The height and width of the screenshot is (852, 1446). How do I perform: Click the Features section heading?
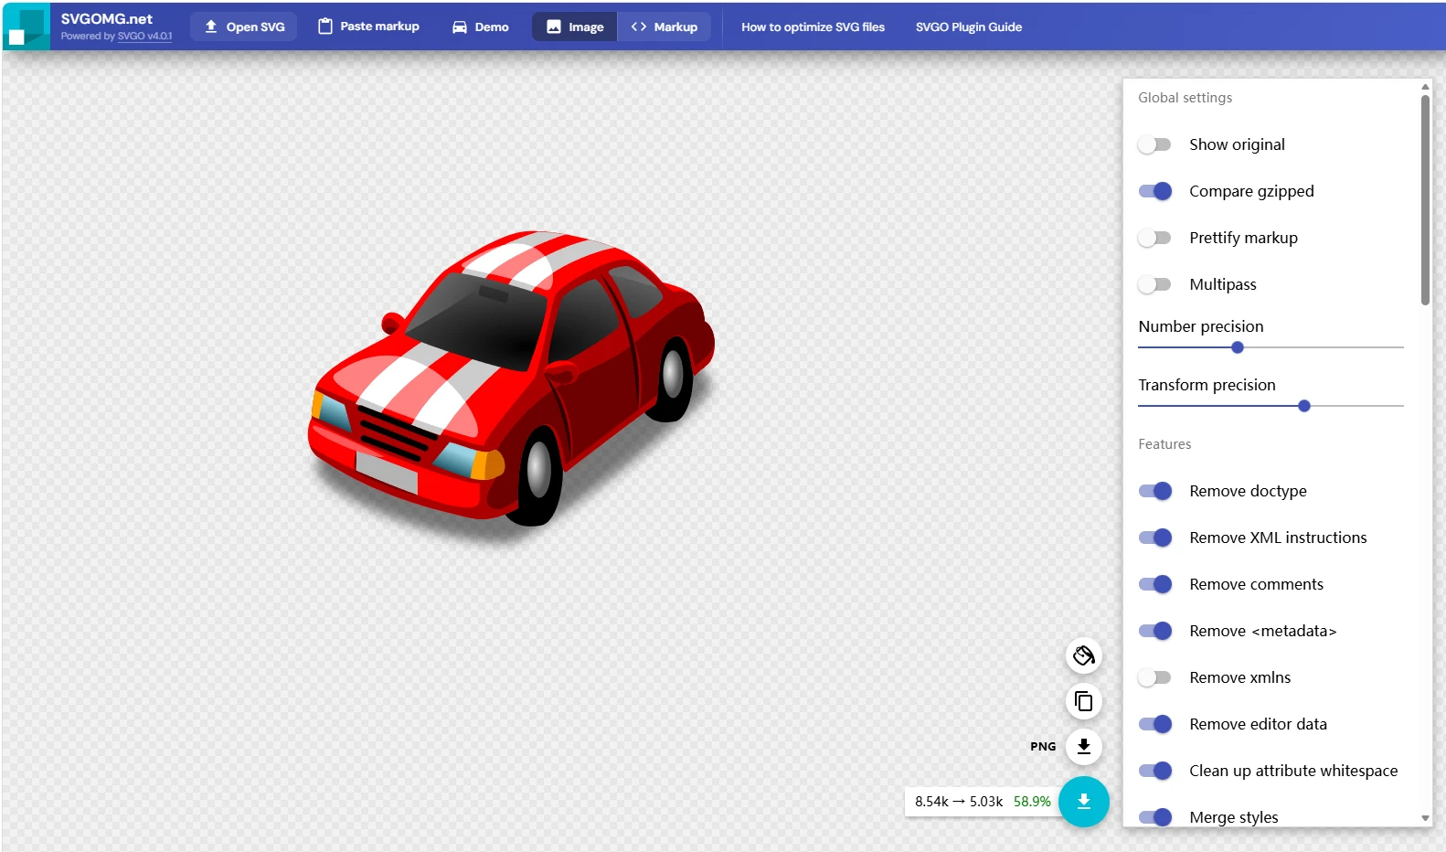click(x=1164, y=444)
